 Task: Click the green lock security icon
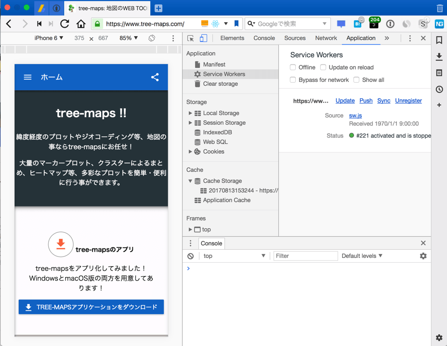(x=97, y=24)
